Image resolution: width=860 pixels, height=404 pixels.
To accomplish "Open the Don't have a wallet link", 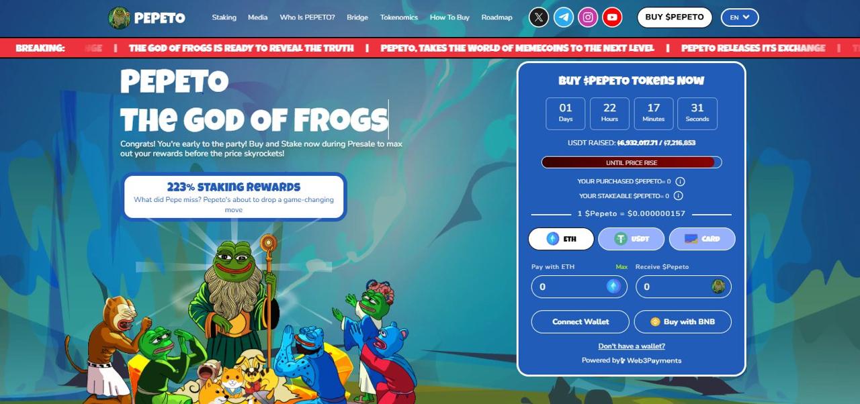I will pyautogui.click(x=632, y=346).
